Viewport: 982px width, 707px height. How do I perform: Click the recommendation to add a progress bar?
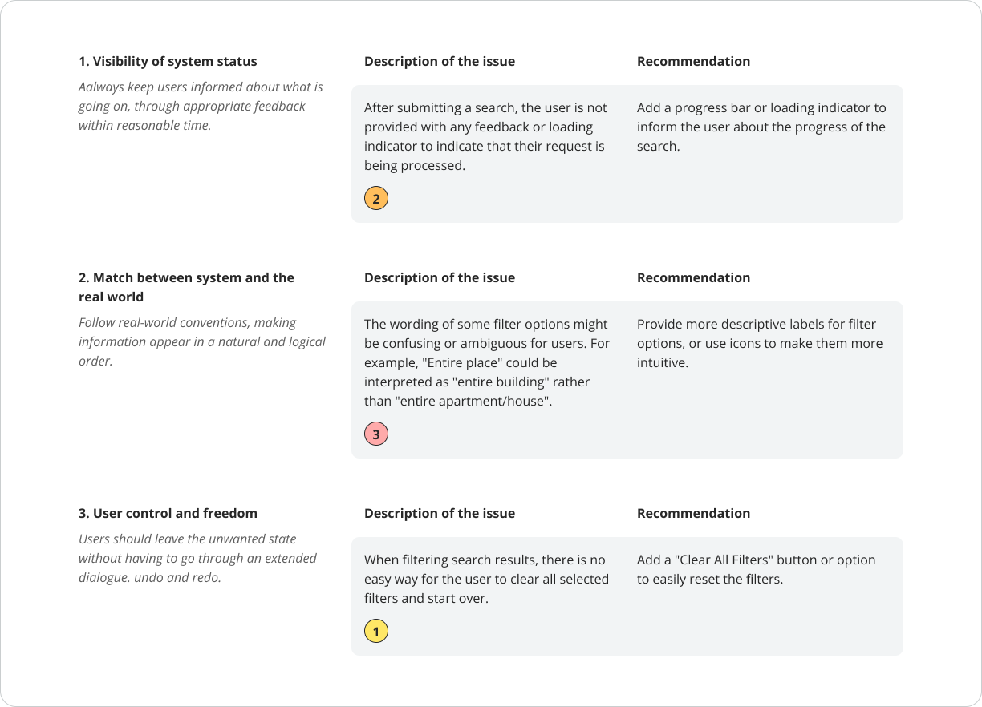coord(761,127)
